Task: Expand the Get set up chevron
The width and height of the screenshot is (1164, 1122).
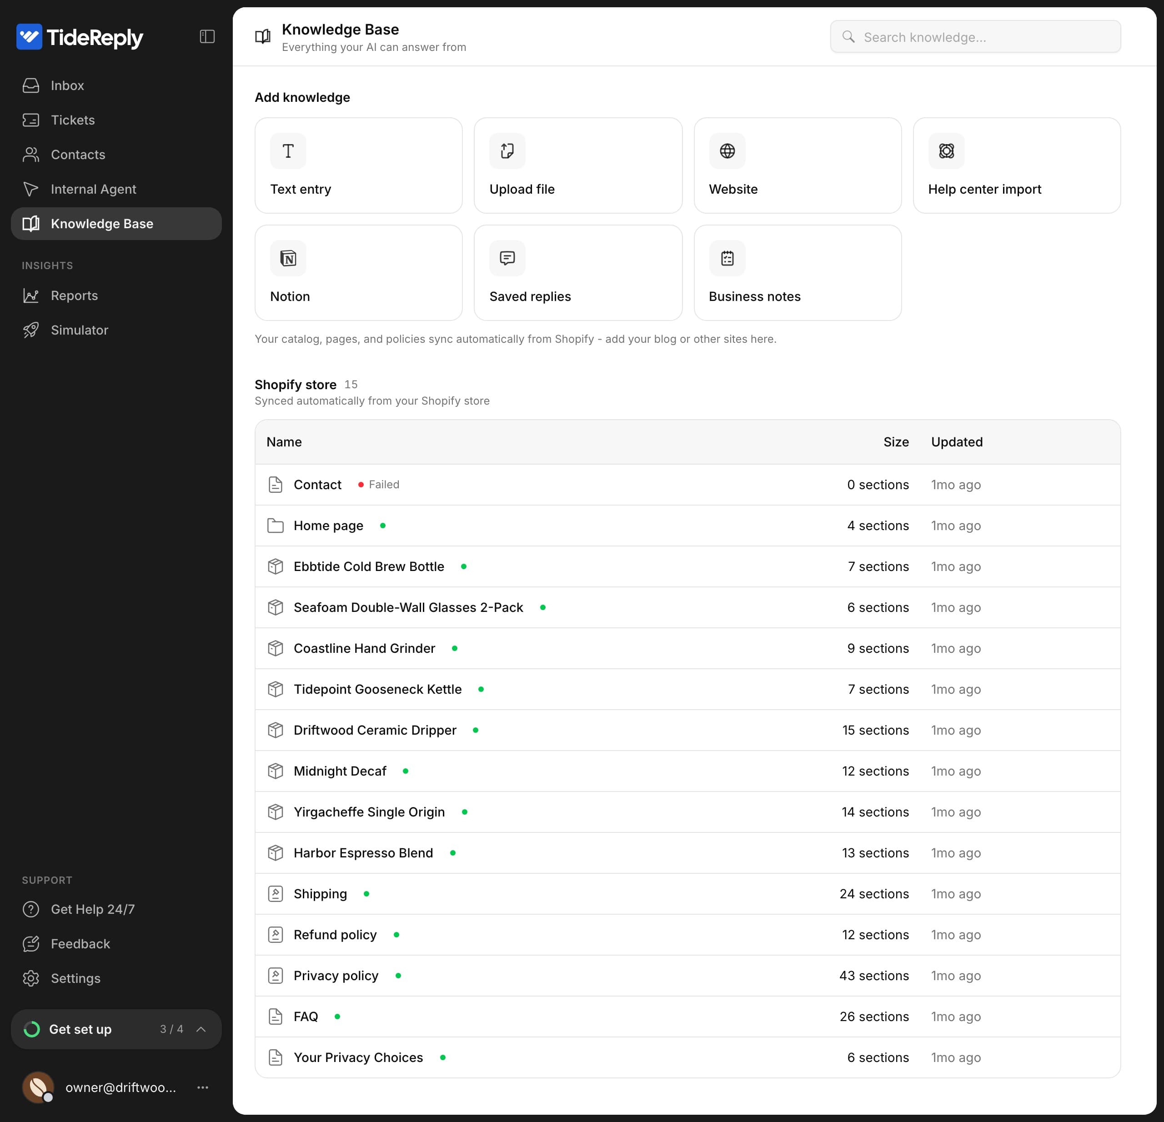Action: click(201, 1029)
